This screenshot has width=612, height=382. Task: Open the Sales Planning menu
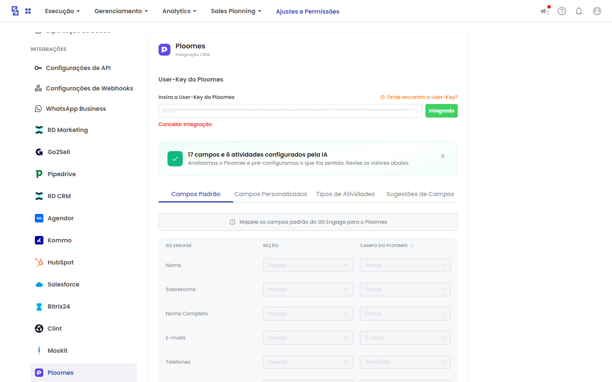click(x=236, y=11)
